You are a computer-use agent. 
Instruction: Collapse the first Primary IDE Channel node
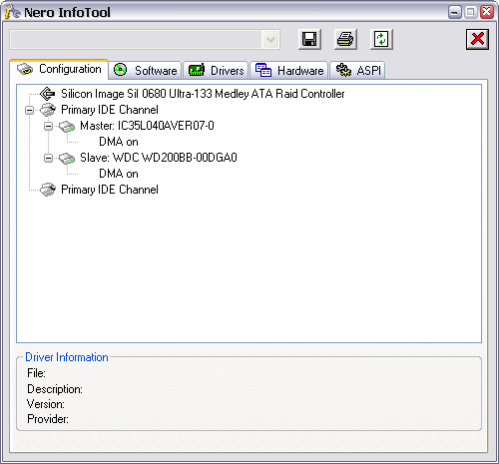(x=29, y=110)
